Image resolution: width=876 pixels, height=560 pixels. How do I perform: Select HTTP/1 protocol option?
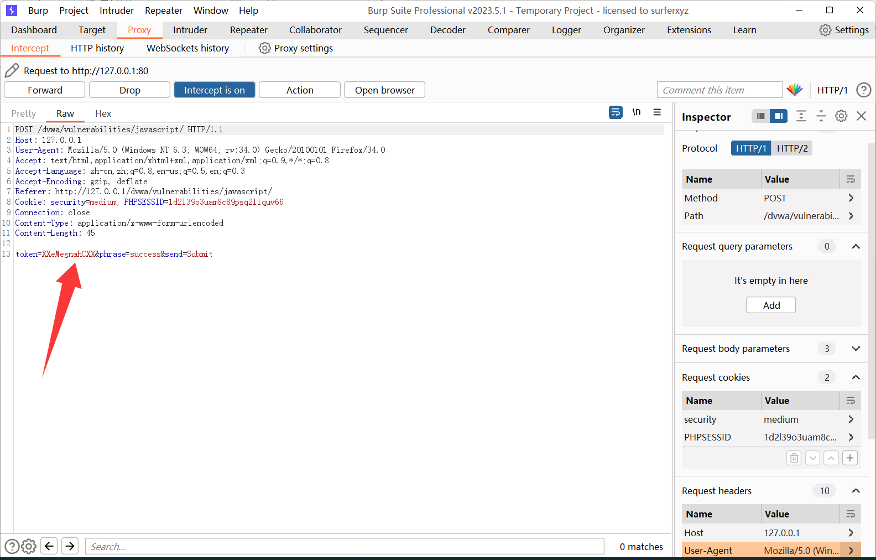[751, 148]
